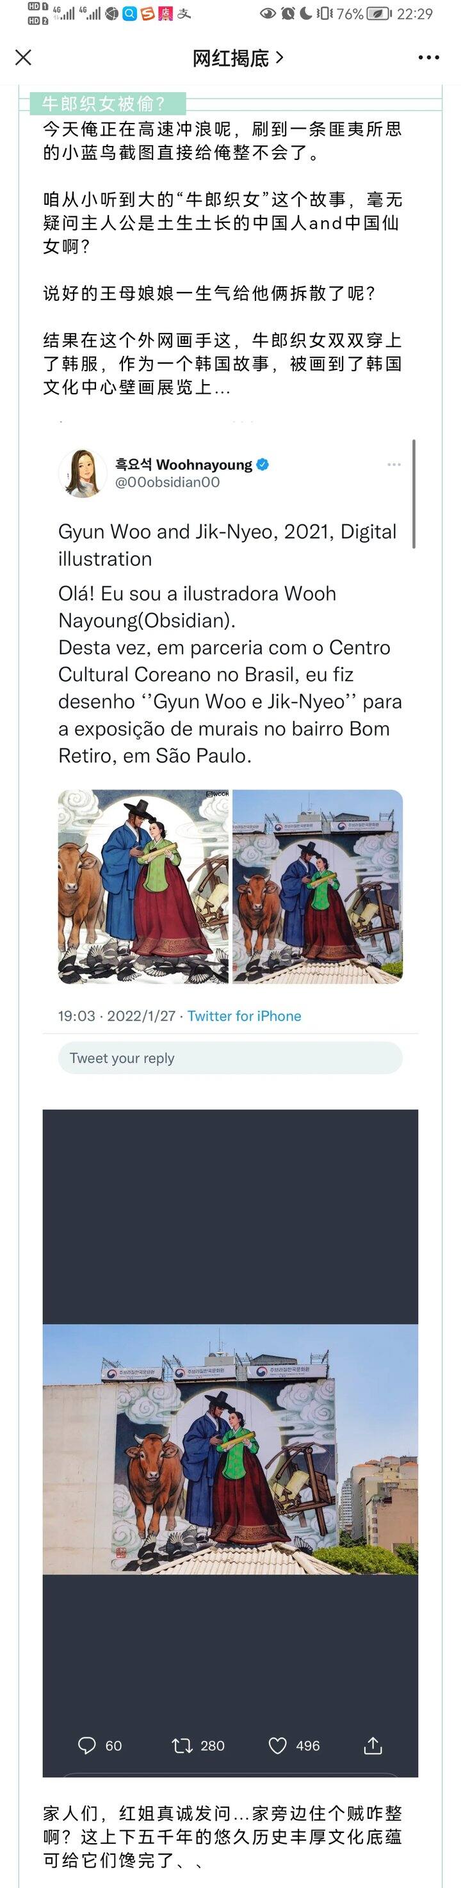Image resolution: width=461 pixels, height=1888 pixels.
Task: Expand the 网红揭底 title chevron
Action: coord(279,57)
